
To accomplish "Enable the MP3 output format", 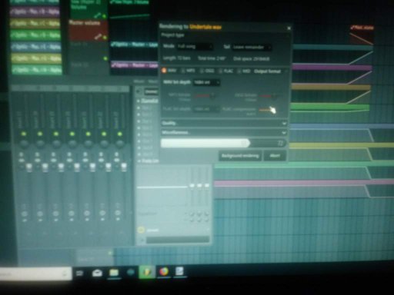I will click(x=188, y=71).
